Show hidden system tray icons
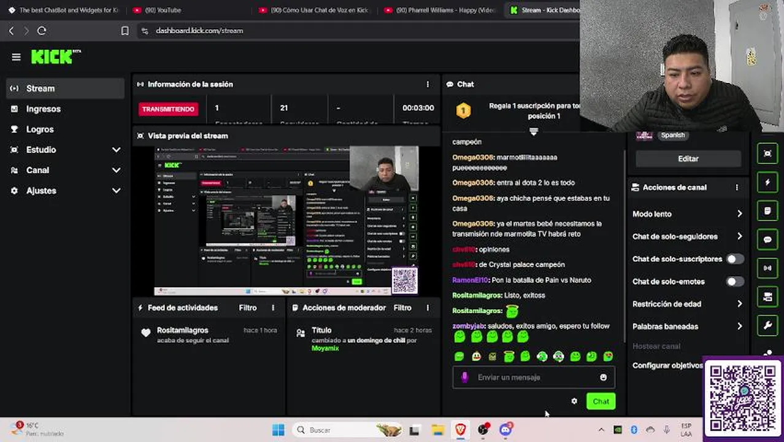 (x=601, y=430)
